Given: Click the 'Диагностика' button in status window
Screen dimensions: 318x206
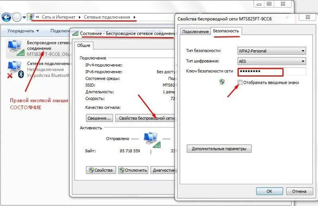Looking at the screenshot, I should [163, 170].
